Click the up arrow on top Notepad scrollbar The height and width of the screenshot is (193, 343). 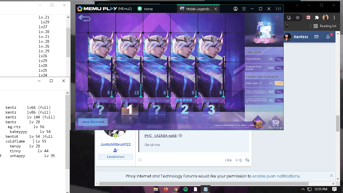click(x=68, y=17)
